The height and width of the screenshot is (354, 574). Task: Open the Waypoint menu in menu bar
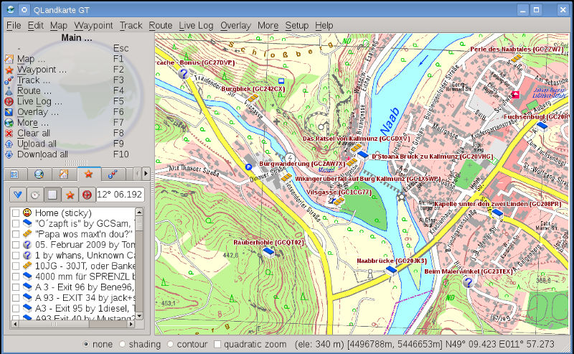[x=93, y=26]
